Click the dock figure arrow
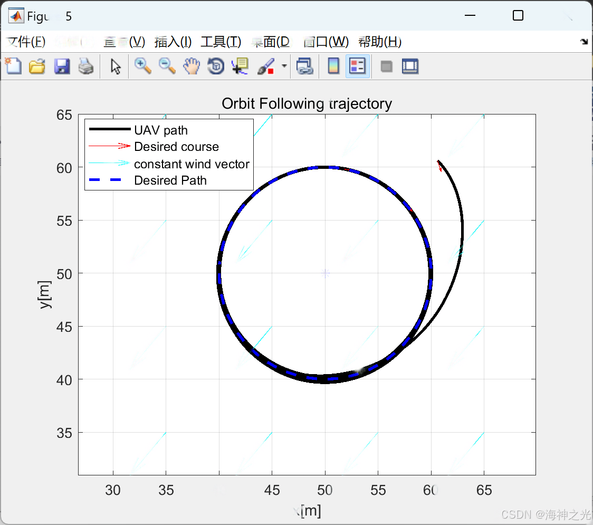 coord(585,41)
